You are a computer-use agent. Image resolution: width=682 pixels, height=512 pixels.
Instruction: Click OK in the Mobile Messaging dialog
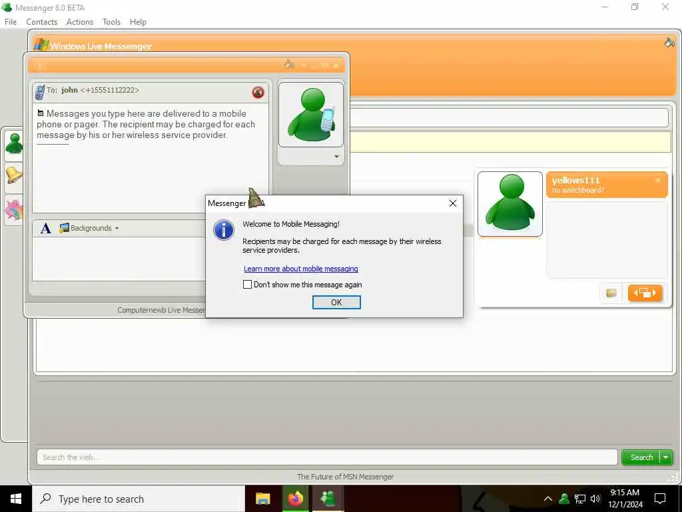336,302
